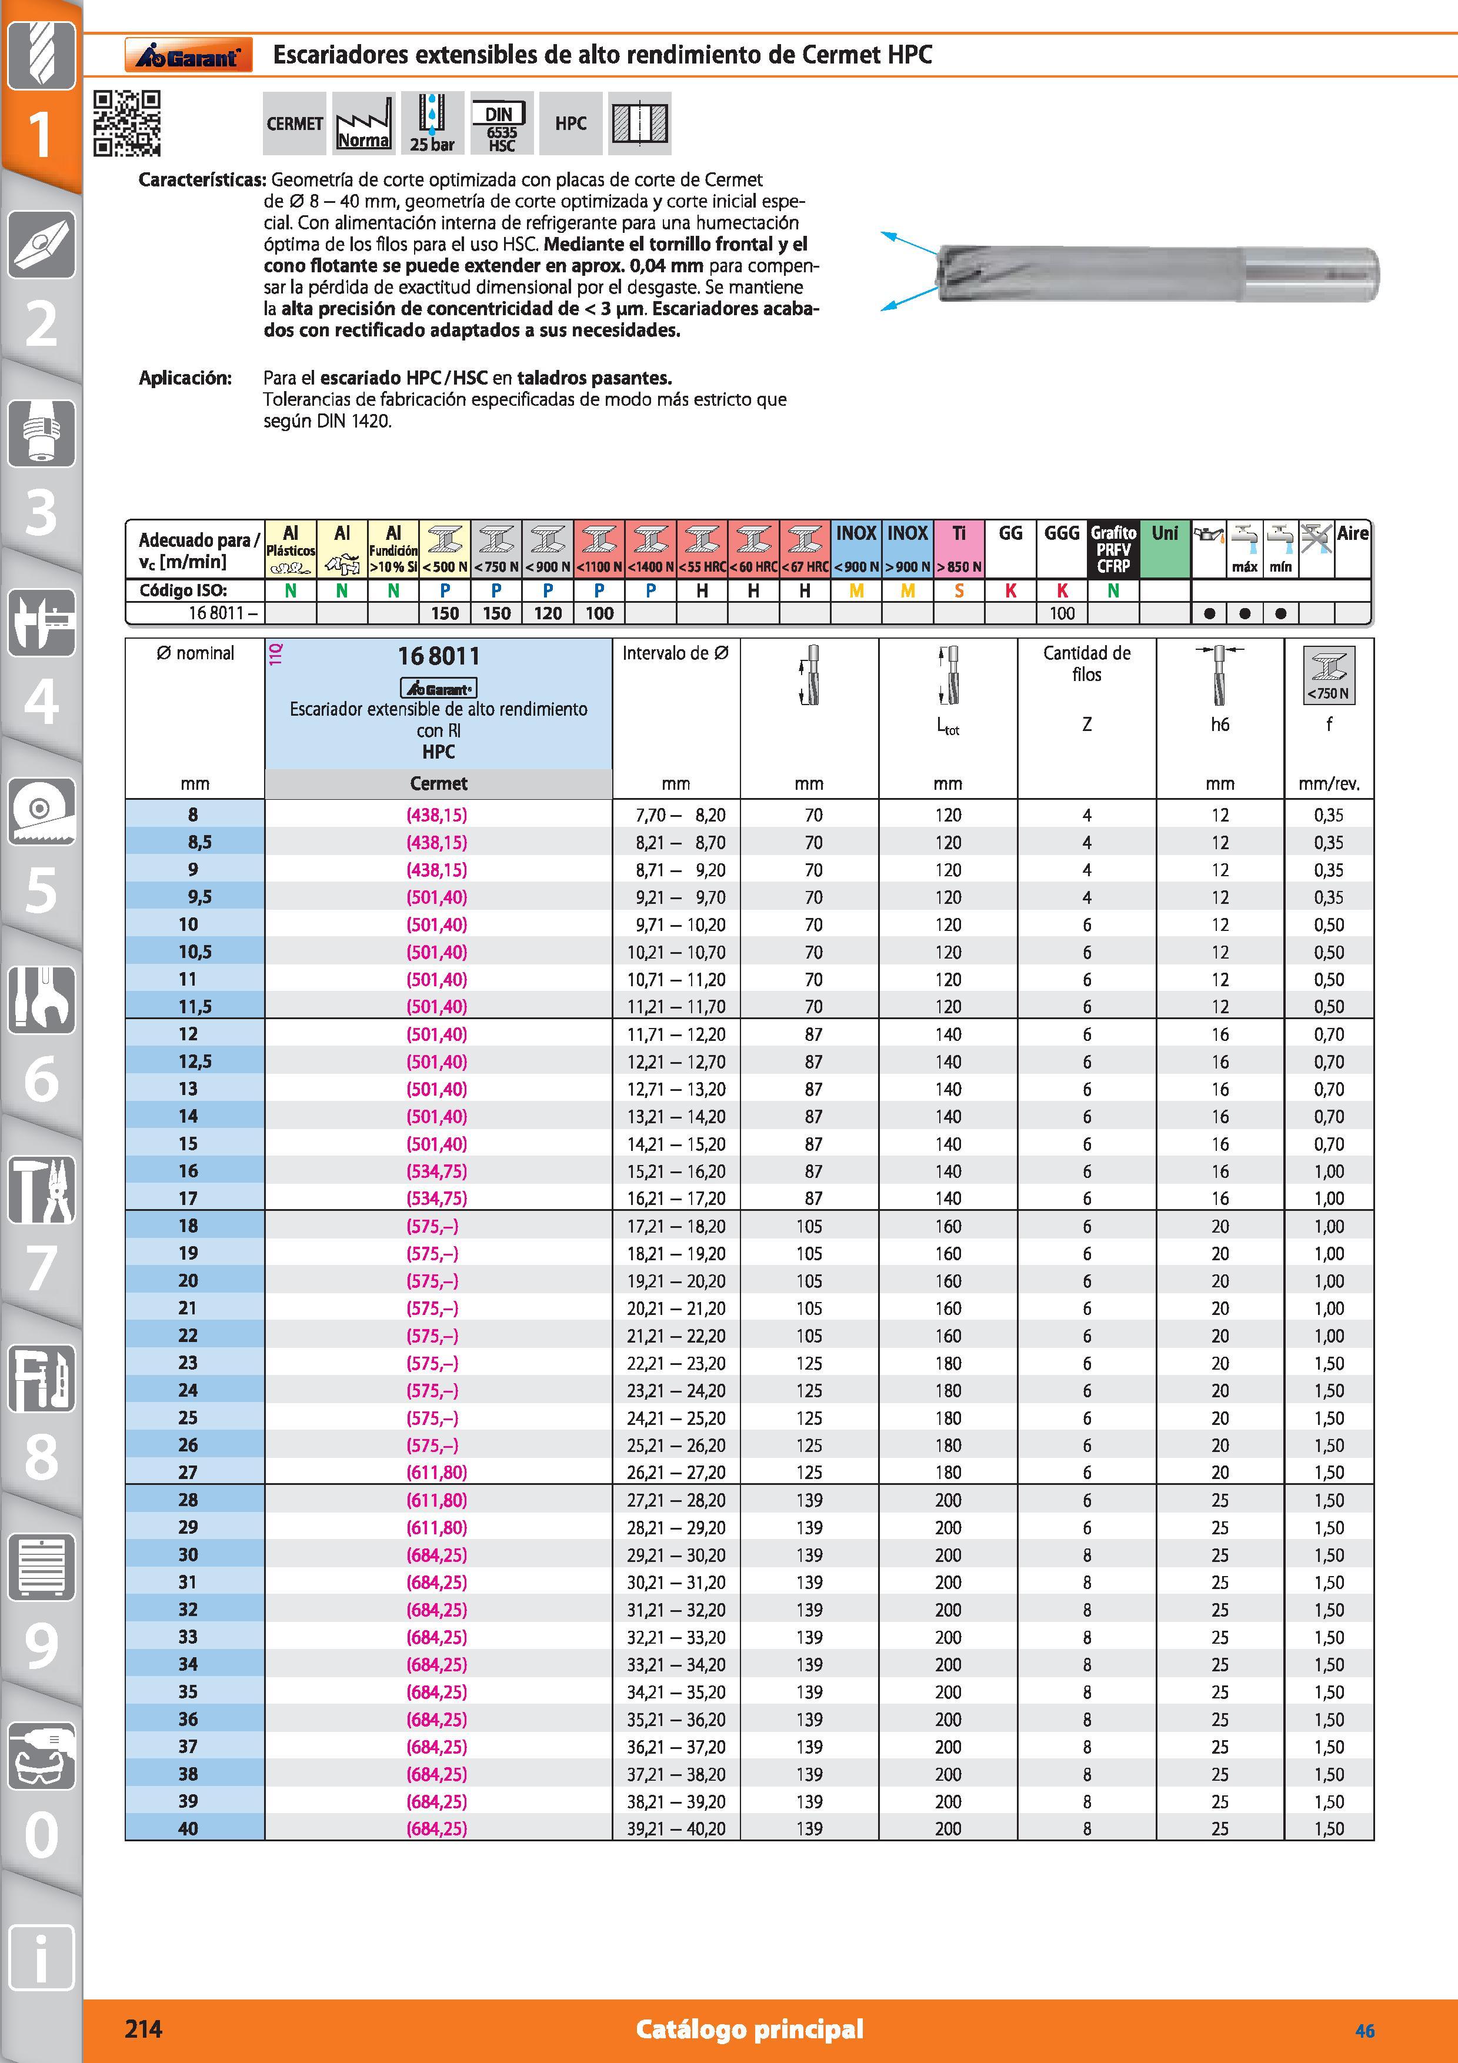Open chapter 0 drill and goggles icon
The width and height of the screenshot is (1458, 2063).
point(41,1755)
